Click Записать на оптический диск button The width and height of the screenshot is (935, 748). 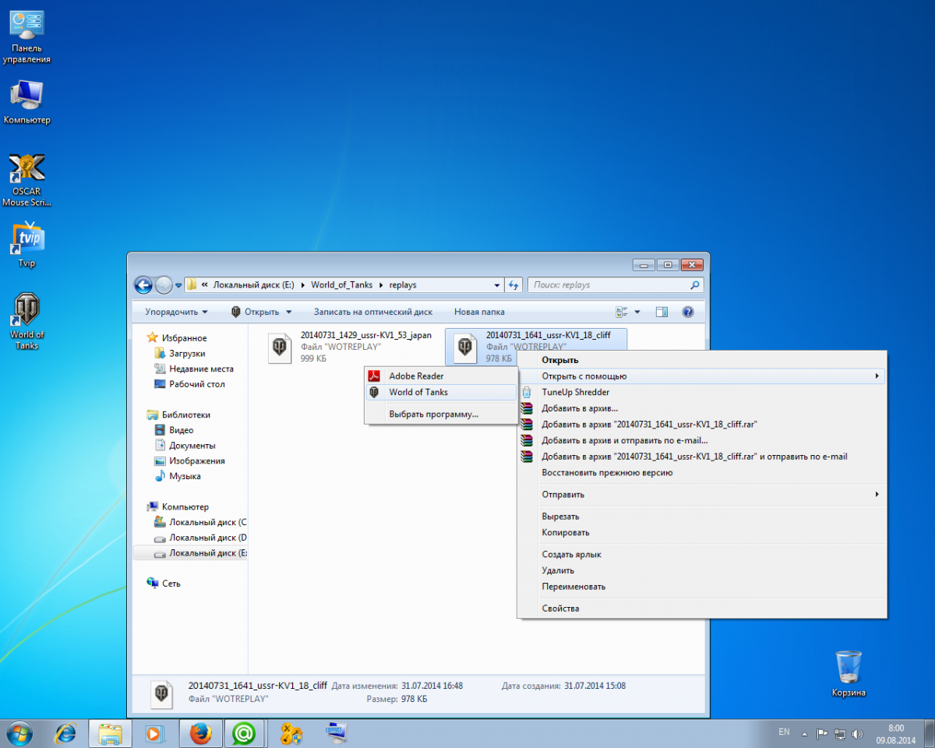(372, 312)
